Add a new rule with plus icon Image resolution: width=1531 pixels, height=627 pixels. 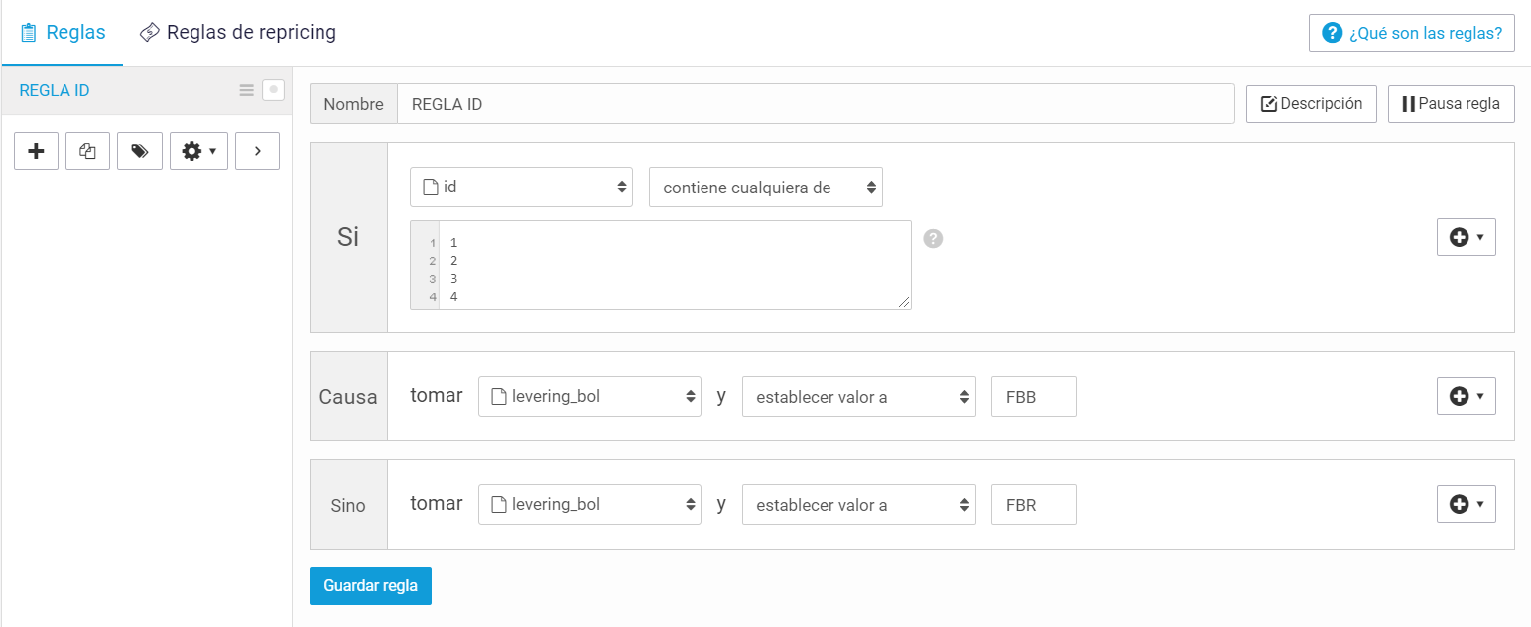click(37, 151)
